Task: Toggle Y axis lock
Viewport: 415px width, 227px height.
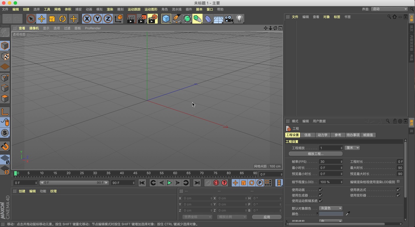Action: tap(97, 19)
